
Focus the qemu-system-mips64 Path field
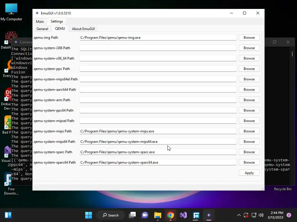[x=158, y=141]
